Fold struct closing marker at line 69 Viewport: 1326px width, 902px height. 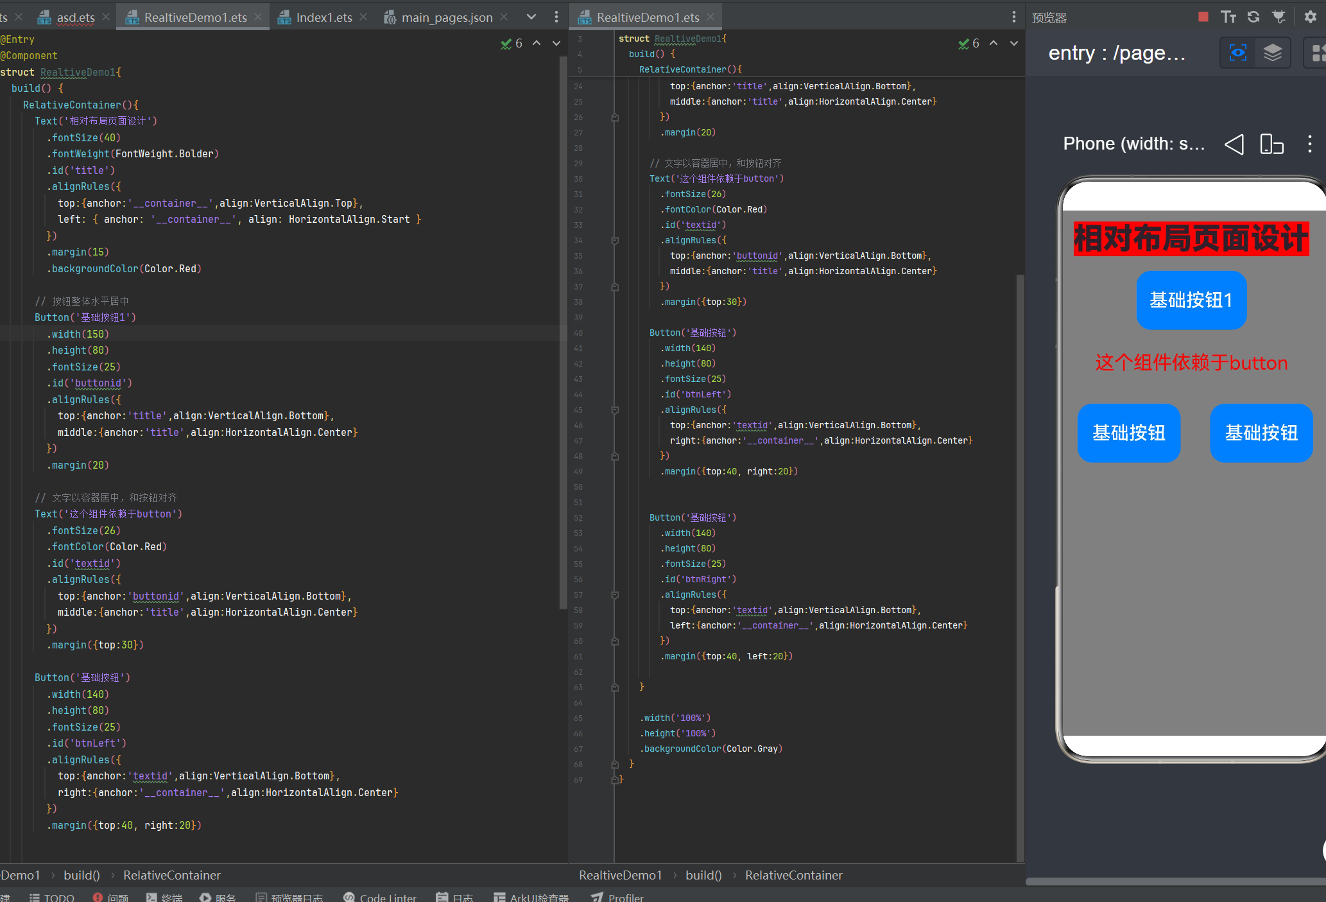click(x=615, y=779)
